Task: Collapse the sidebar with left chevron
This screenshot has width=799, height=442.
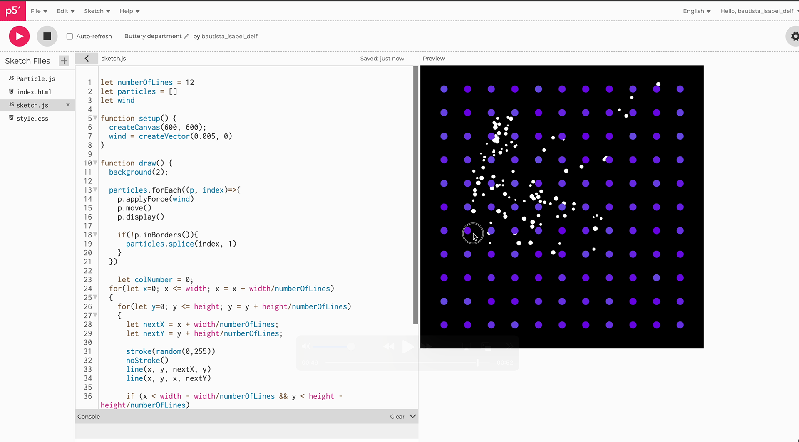Action: point(87,59)
